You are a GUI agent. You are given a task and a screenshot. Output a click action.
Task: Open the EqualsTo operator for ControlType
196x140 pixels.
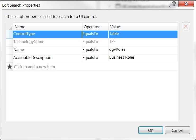[95, 34]
